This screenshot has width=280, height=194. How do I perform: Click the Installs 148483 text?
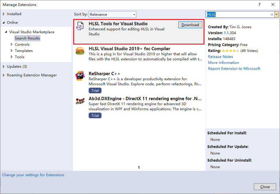pyautogui.click(x=222, y=39)
